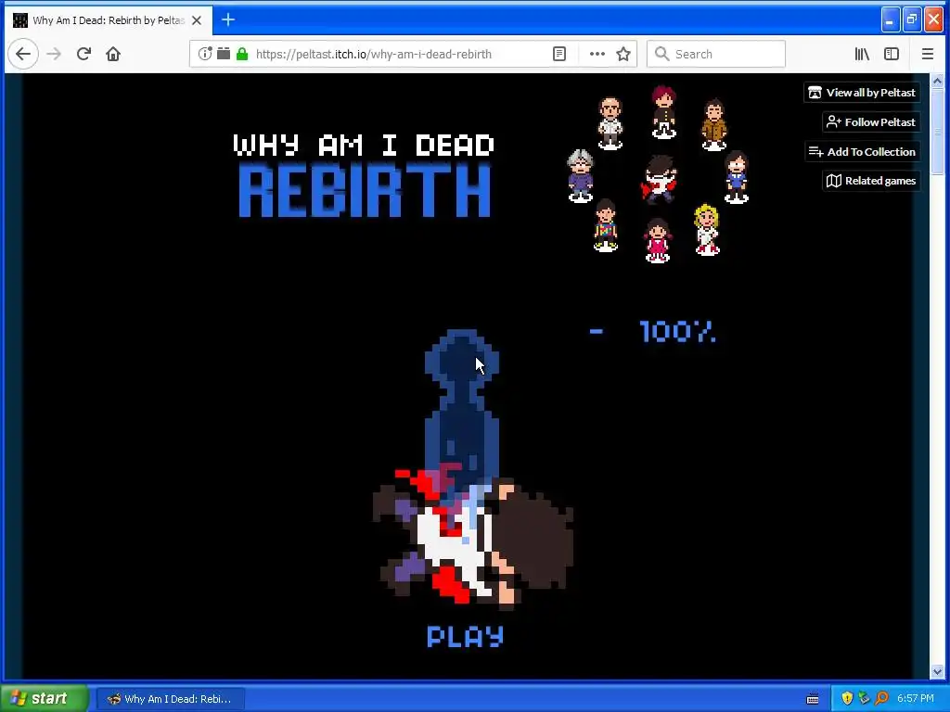950x712 pixels.
Task: Click the blonde woman in white dress sprite
Action: click(706, 230)
